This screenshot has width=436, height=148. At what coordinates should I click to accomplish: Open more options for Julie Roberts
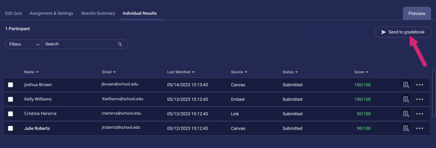[420, 128]
